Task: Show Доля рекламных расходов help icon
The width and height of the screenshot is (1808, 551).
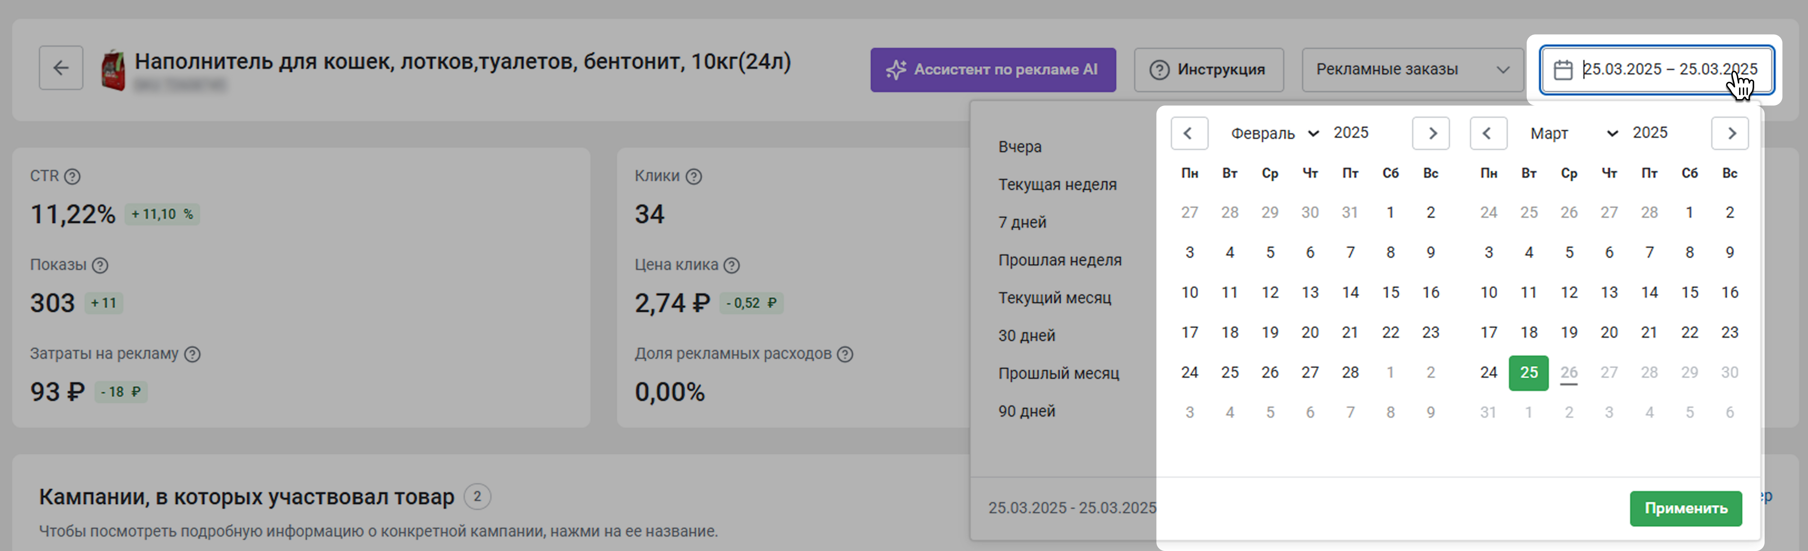Action: pos(845,354)
